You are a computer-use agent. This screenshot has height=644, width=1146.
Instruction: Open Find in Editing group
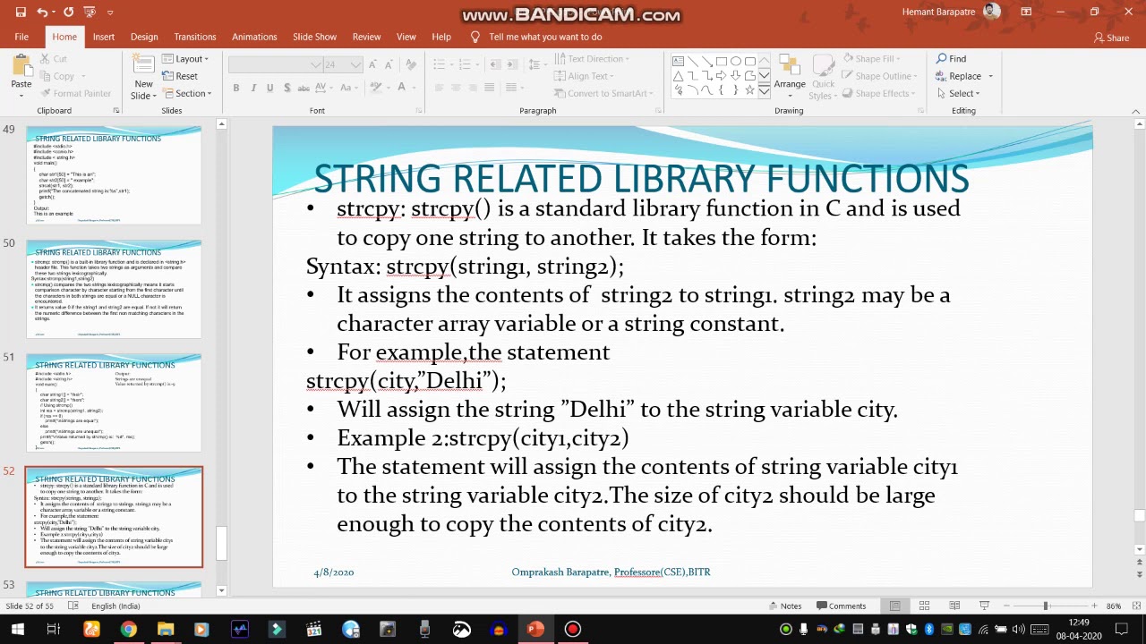tap(952, 59)
